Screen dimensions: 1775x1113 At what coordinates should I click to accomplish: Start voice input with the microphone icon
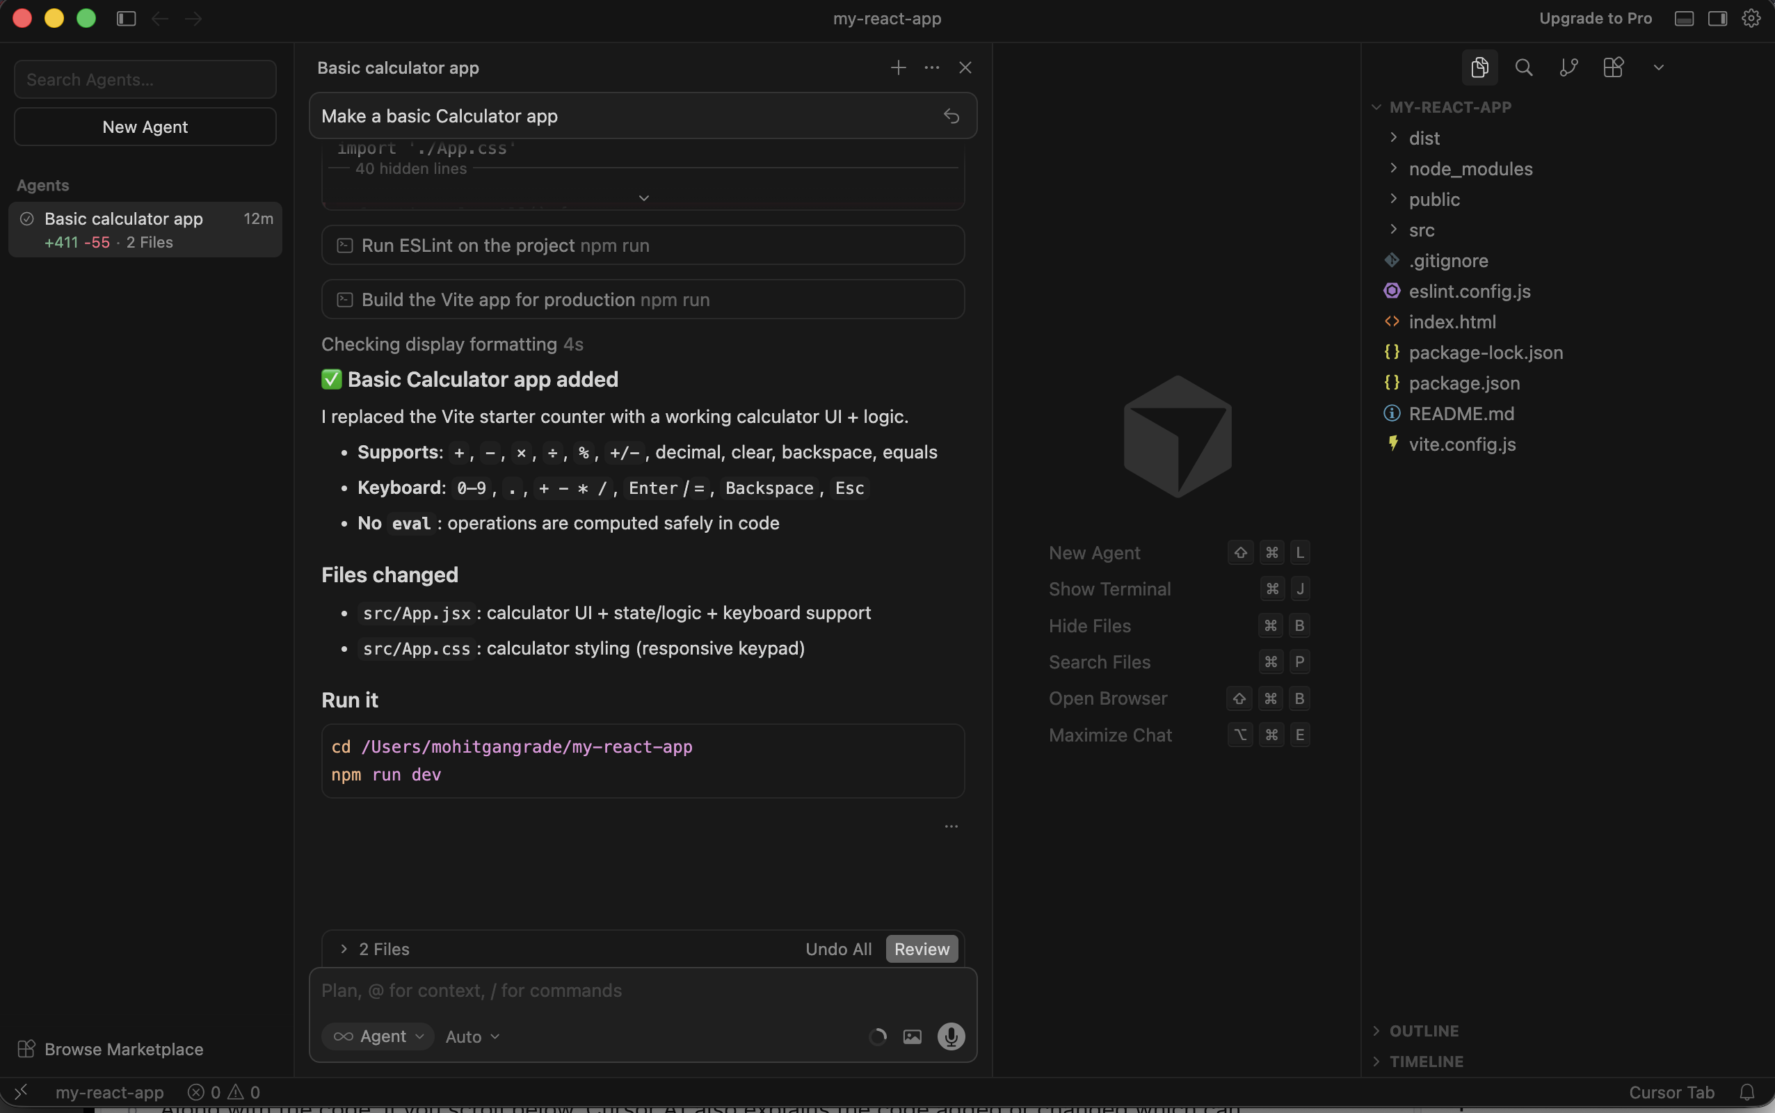(x=949, y=1036)
